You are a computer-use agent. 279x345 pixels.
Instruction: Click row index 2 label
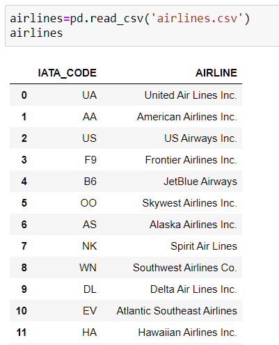(x=24, y=138)
